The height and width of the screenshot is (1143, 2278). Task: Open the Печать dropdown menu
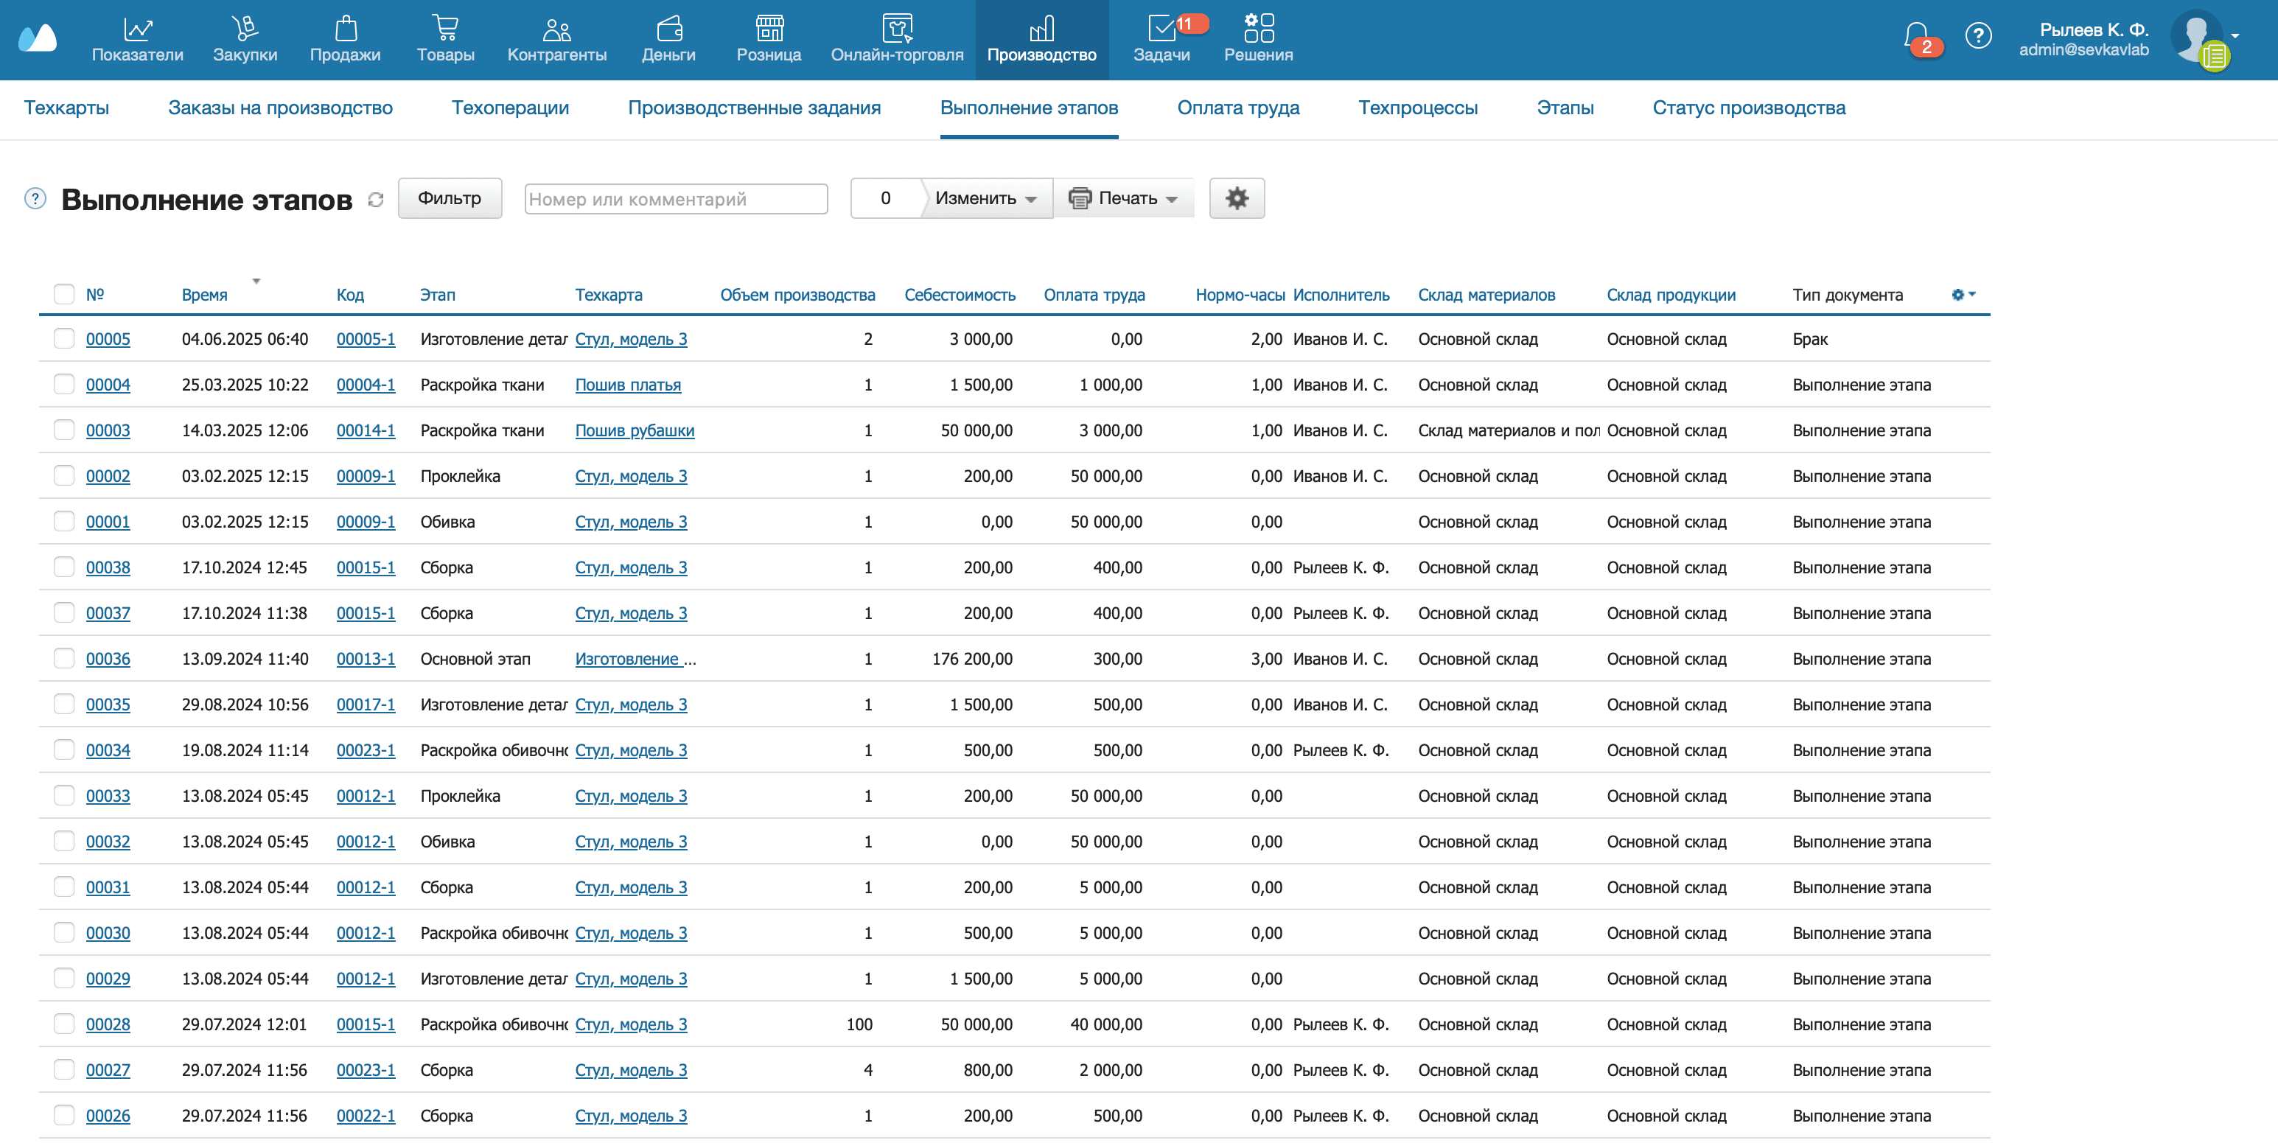[x=1123, y=198]
